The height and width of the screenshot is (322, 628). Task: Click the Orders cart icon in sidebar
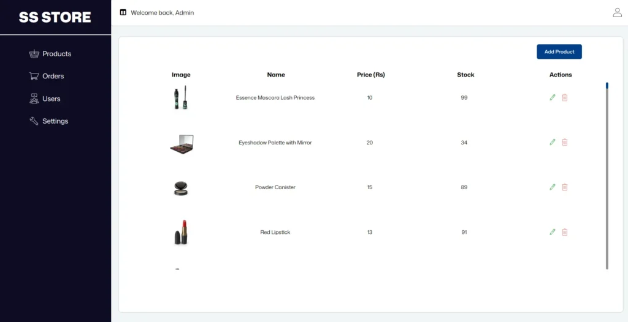point(34,76)
